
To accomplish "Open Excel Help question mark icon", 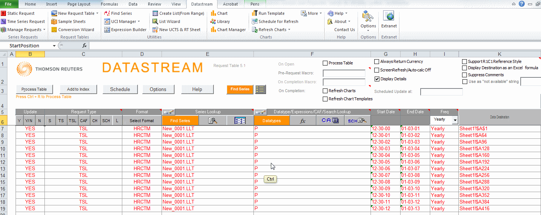I will (522, 4).
